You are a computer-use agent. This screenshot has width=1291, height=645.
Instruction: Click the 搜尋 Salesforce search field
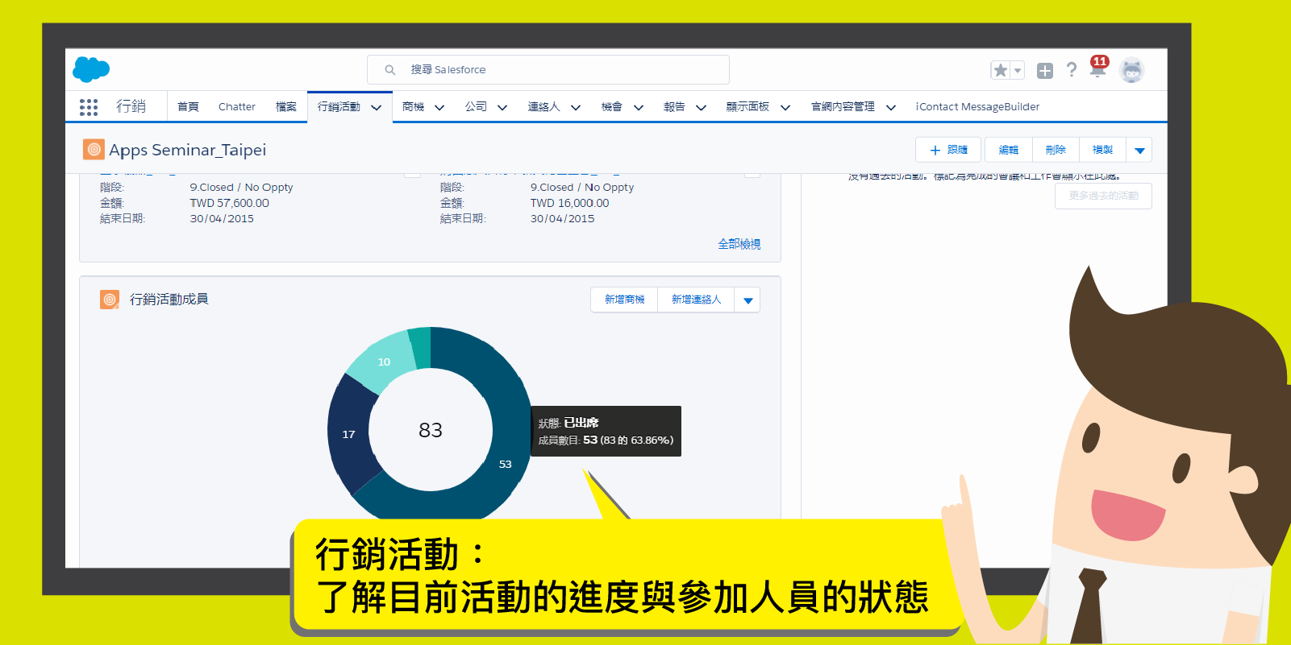click(548, 70)
